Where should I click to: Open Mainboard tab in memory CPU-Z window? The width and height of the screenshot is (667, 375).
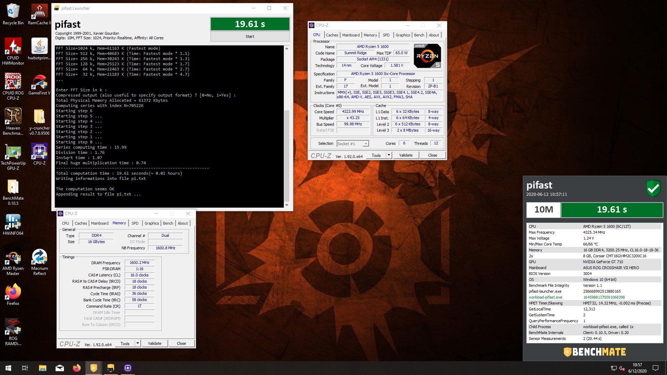click(x=100, y=223)
